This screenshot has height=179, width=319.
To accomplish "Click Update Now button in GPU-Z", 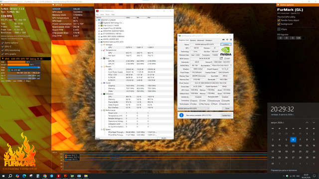I will pyautogui.click(x=226, y=115).
